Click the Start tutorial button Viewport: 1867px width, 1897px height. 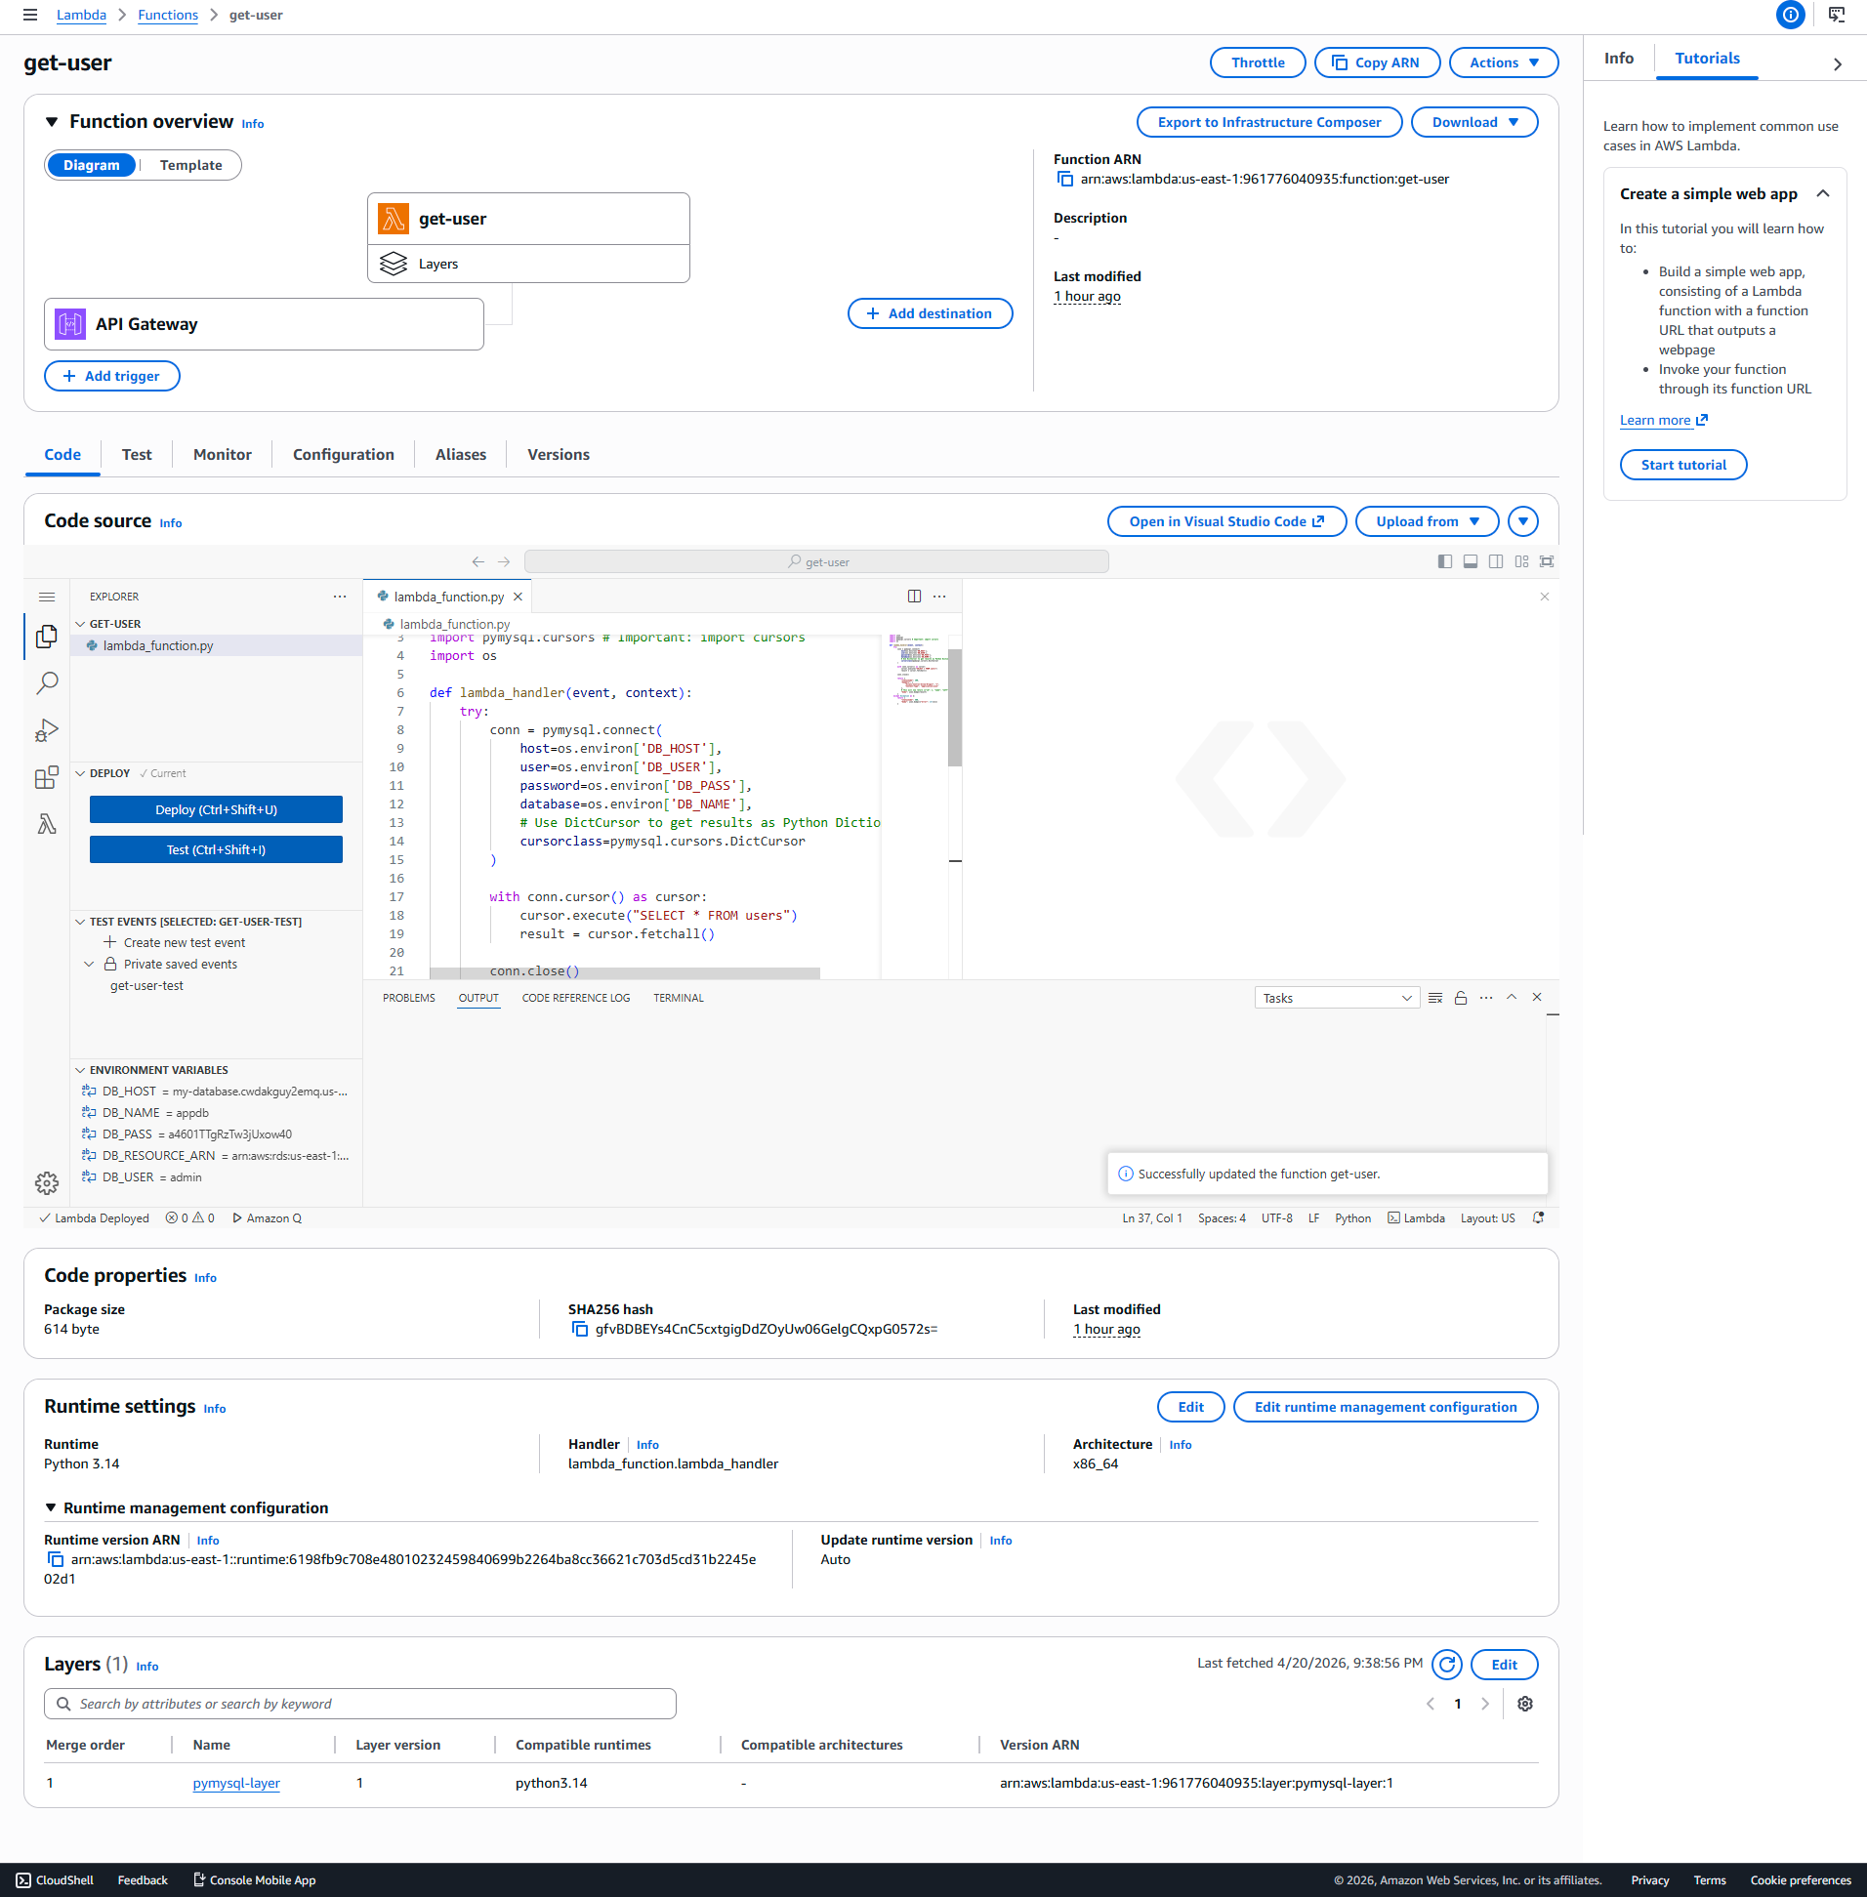1682,465
